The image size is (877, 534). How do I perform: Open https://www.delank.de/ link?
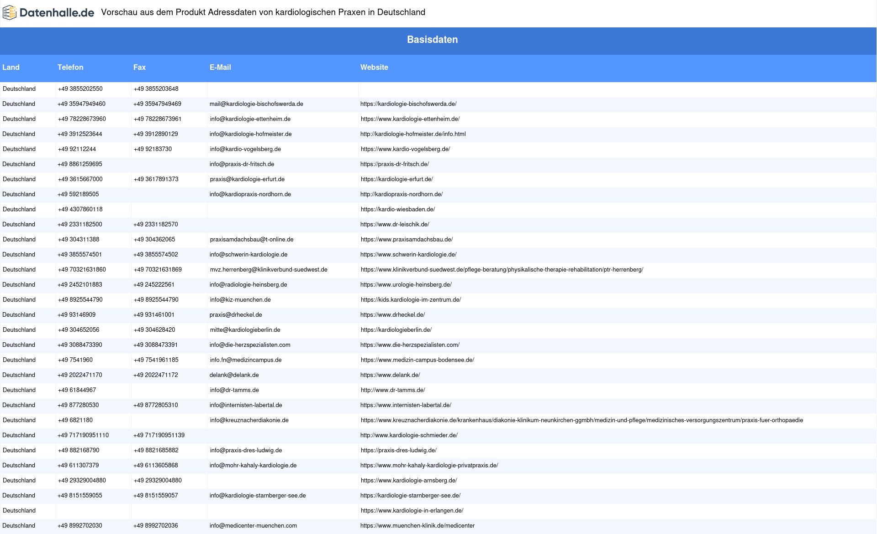coord(390,375)
